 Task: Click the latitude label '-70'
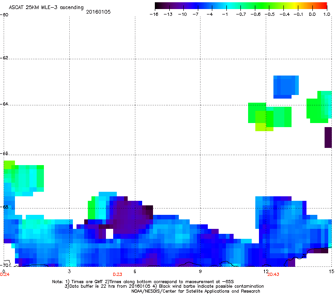[x=4, y=265]
